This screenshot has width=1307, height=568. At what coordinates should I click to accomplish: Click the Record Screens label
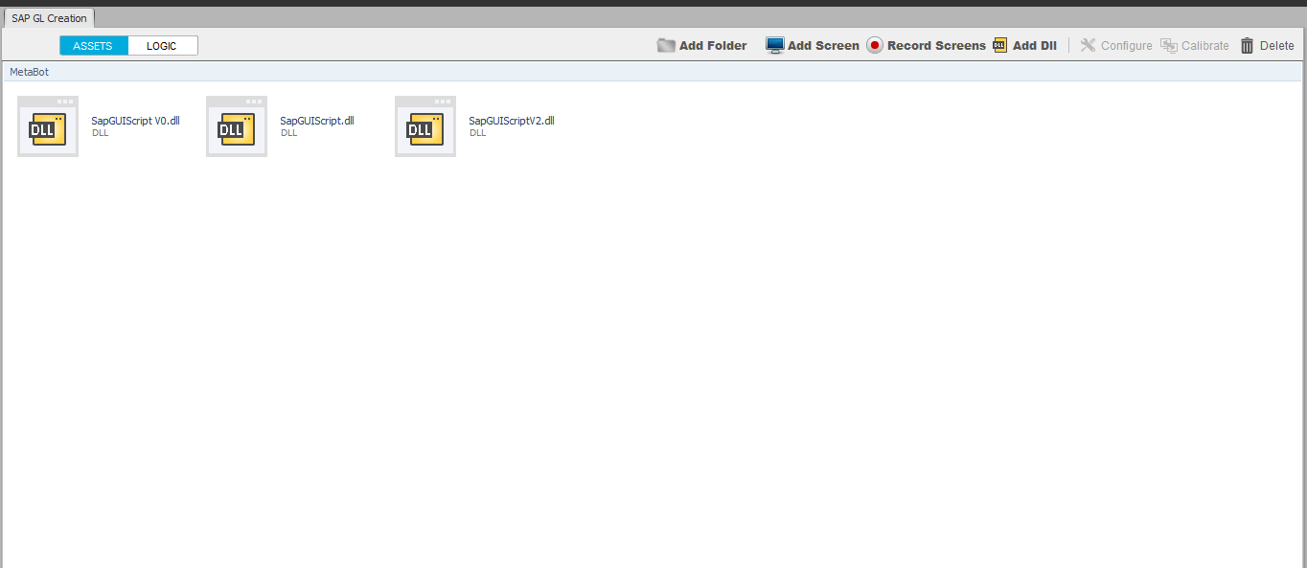coord(936,45)
